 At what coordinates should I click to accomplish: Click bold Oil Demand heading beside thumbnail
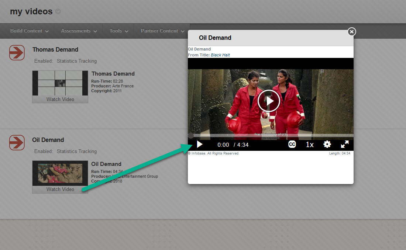coord(106,164)
